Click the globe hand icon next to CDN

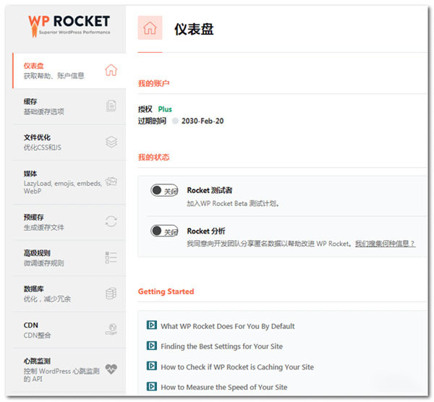tap(111, 329)
